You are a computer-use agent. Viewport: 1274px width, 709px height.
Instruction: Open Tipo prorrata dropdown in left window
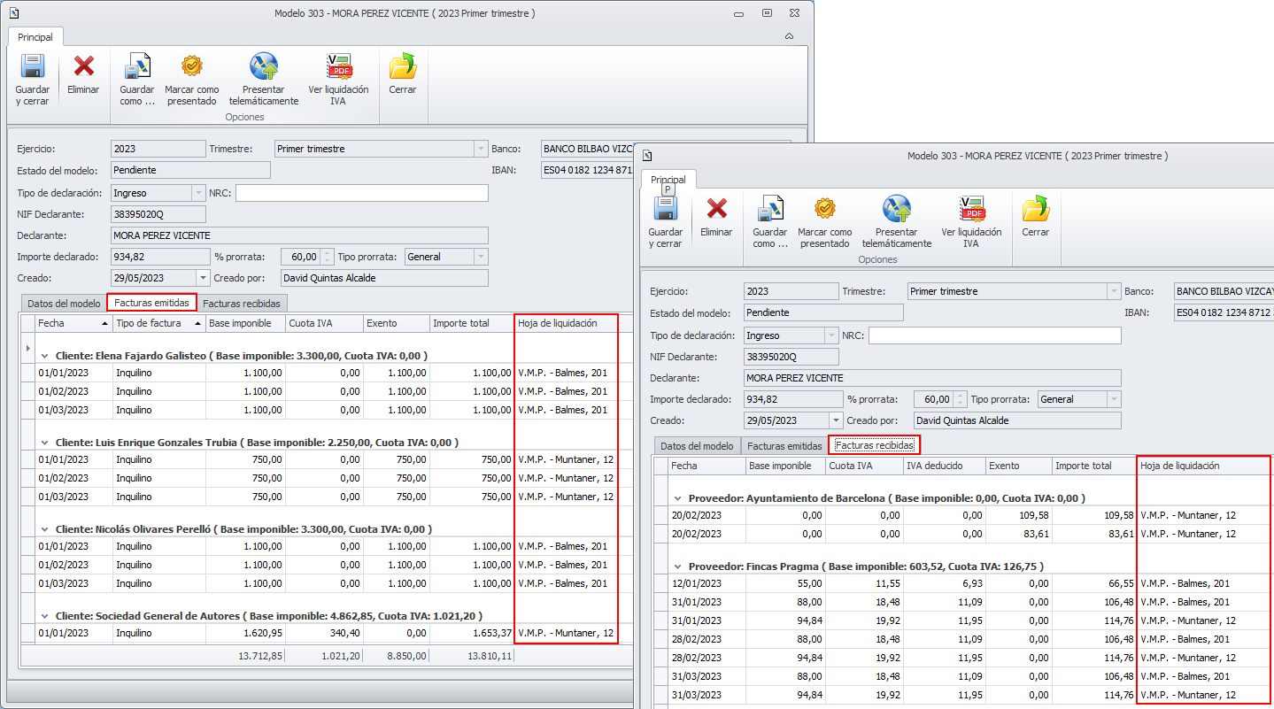(481, 257)
